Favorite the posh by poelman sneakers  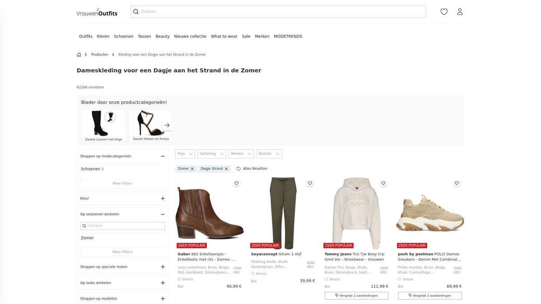click(x=457, y=183)
